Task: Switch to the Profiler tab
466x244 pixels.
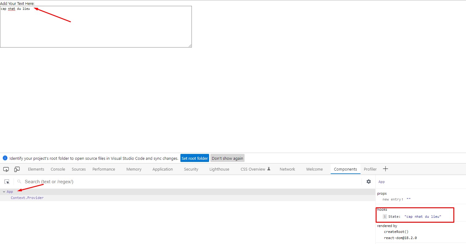Action: 370,169
